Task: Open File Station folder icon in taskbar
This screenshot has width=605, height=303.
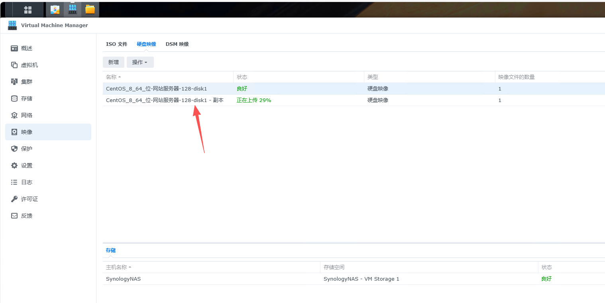Action: tap(90, 9)
